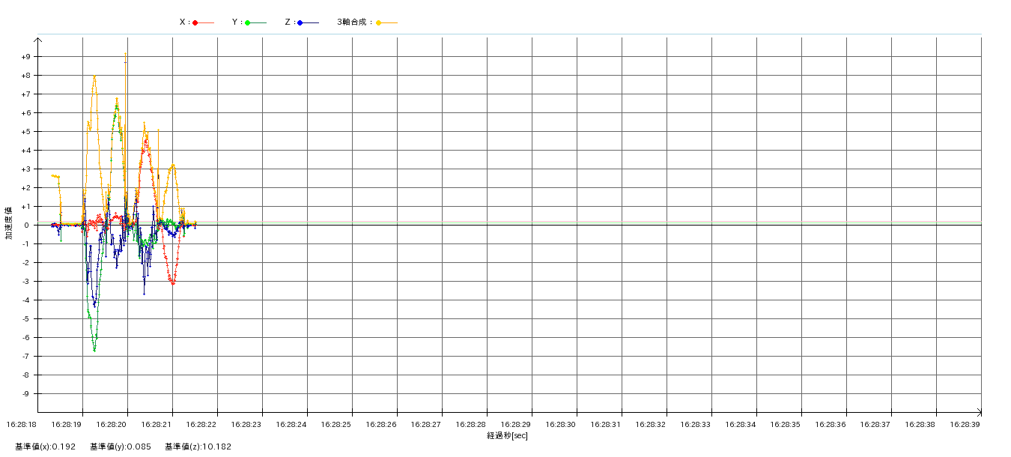This screenshot has height=457, width=1011.
Task: Click the yellow curve's highest peak near +8
Action: click(94, 76)
